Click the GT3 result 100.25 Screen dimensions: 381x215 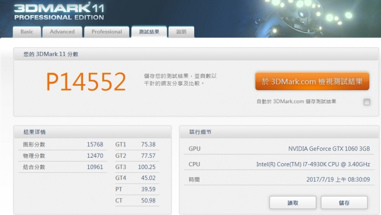[x=147, y=167]
